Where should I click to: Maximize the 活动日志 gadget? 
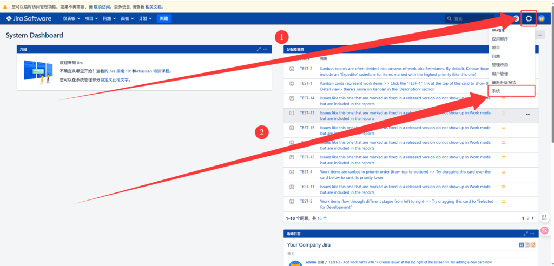(525, 234)
